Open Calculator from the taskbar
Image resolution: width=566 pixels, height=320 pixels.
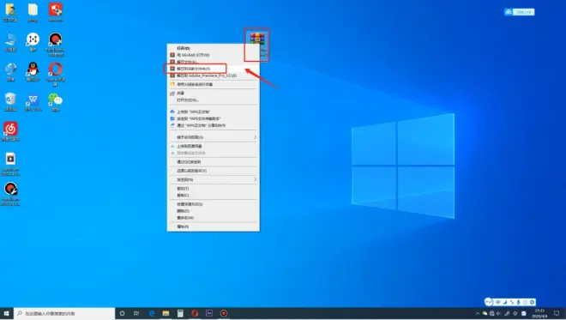(180, 313)
